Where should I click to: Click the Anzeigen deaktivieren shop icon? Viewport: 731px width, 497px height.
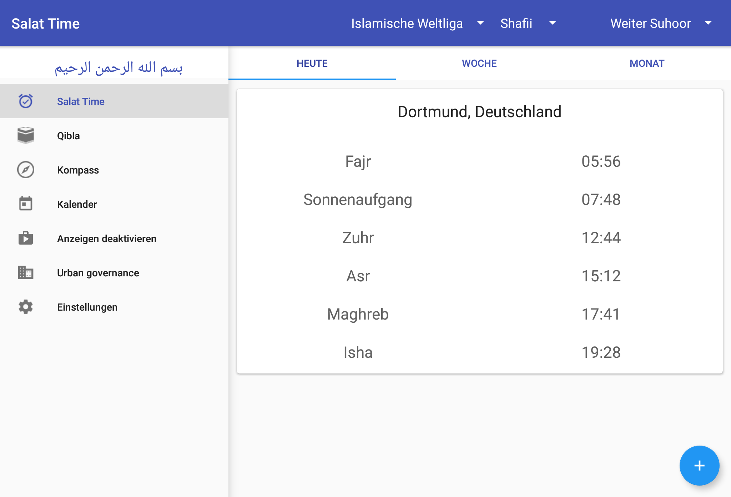(26, 238)
